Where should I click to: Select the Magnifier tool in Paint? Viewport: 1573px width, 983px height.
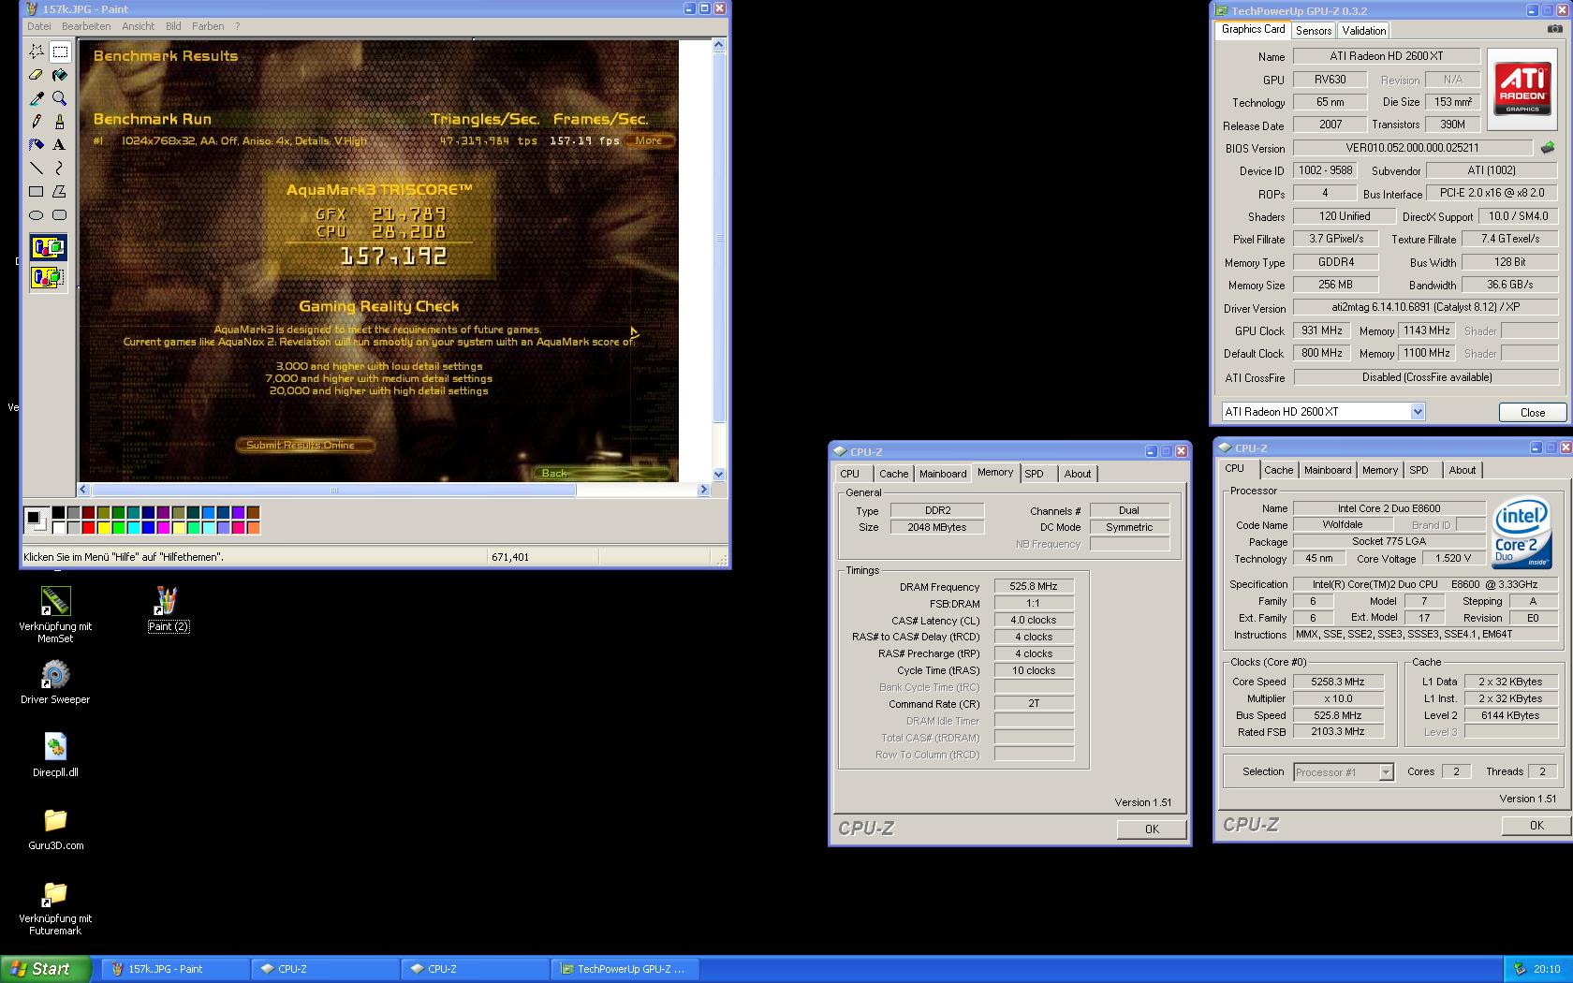60,98
